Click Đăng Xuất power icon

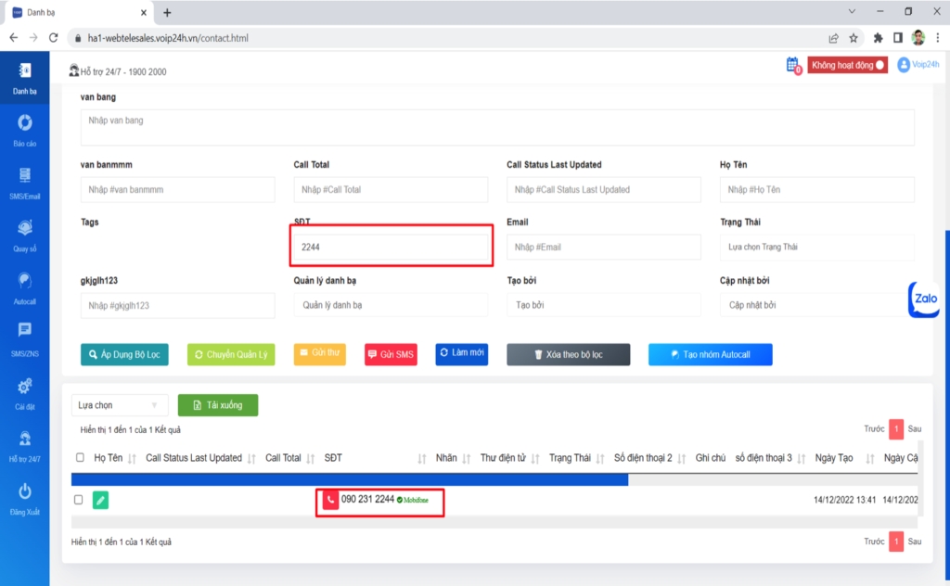(x=25, y=497)
